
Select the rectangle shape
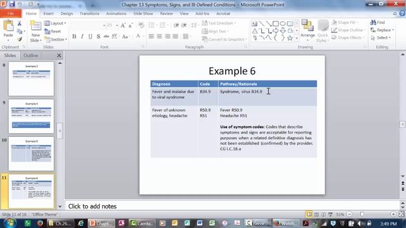[276, 24]
